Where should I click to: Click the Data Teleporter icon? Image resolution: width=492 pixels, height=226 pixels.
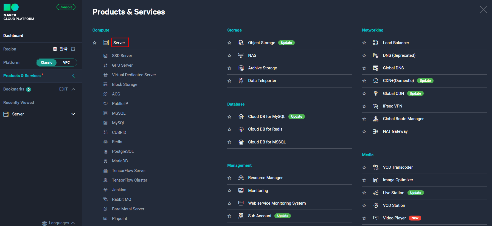[x=241, y=81]
